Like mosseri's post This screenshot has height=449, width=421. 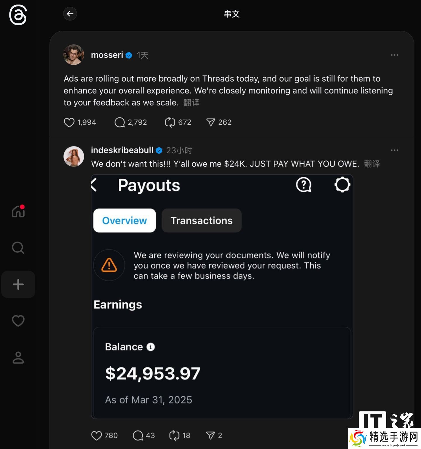pyautogui.click(x=69, y=122)
